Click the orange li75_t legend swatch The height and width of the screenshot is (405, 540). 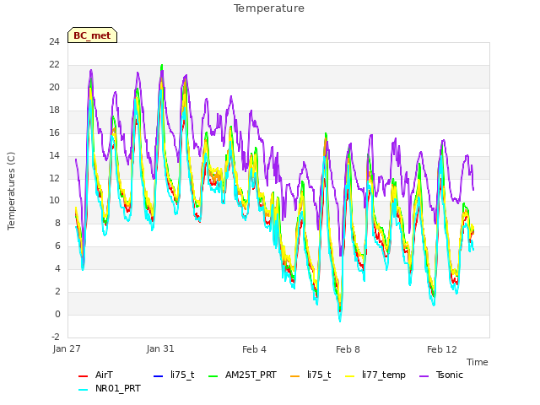(295, 375)
